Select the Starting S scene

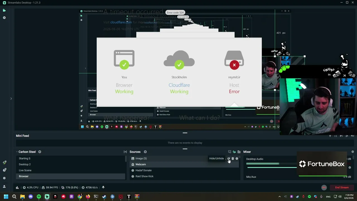pos(71,159)
